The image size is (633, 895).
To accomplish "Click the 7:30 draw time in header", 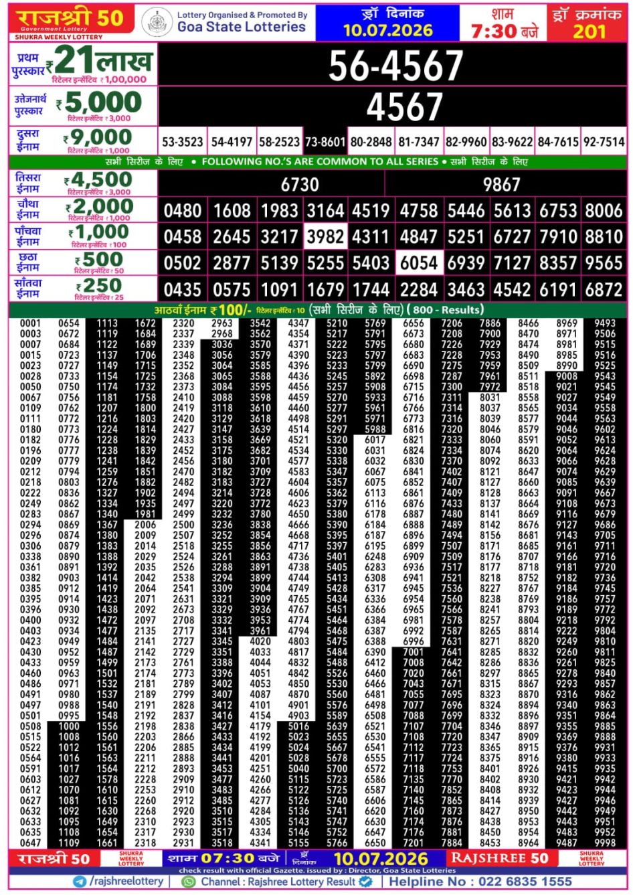I will point(493,31).
